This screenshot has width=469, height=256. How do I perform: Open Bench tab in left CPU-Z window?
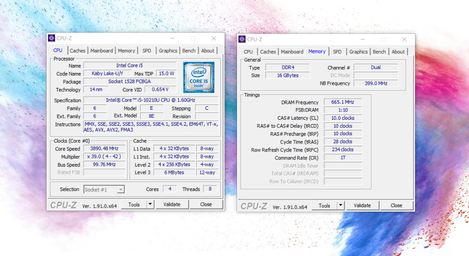(x=189, y=51)
